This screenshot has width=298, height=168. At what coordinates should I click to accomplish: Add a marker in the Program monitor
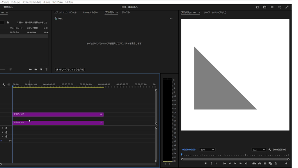pyautogui.click(x=205, y=163)
